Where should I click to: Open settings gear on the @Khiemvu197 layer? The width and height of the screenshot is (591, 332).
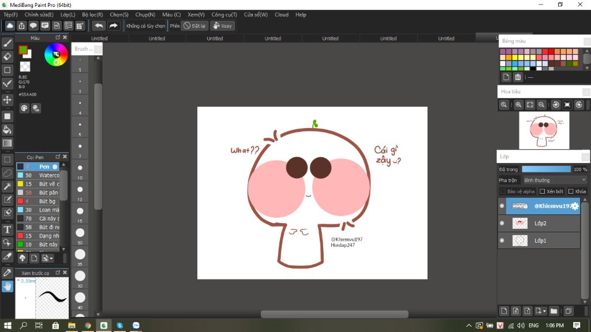(575, 206)
